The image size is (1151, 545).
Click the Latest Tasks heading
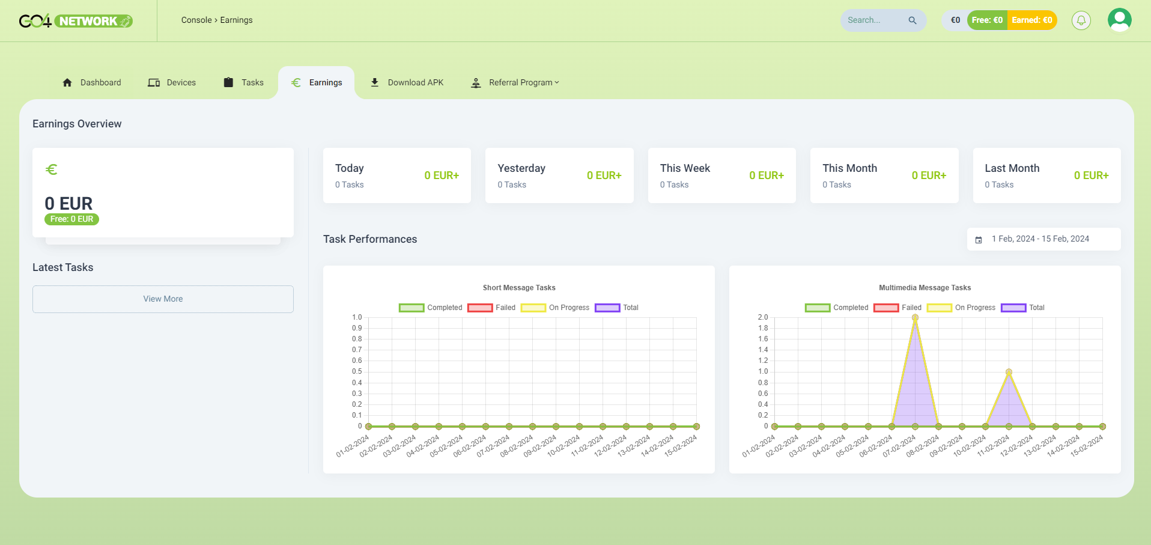(63, 267)
